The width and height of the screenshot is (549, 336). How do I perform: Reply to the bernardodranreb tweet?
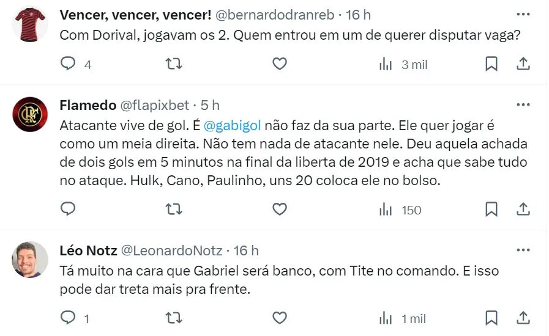point(69,64)
